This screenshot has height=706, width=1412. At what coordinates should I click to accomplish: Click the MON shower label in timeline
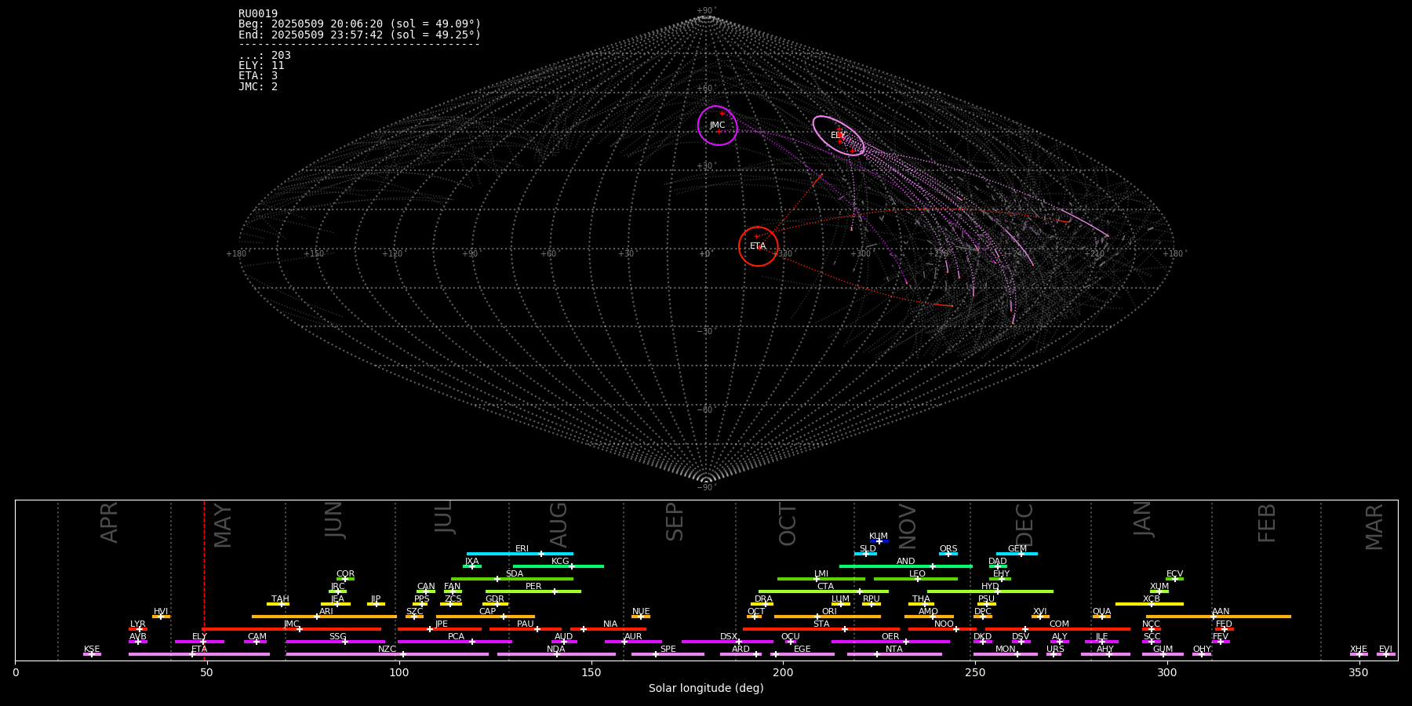coord(1006,650)
